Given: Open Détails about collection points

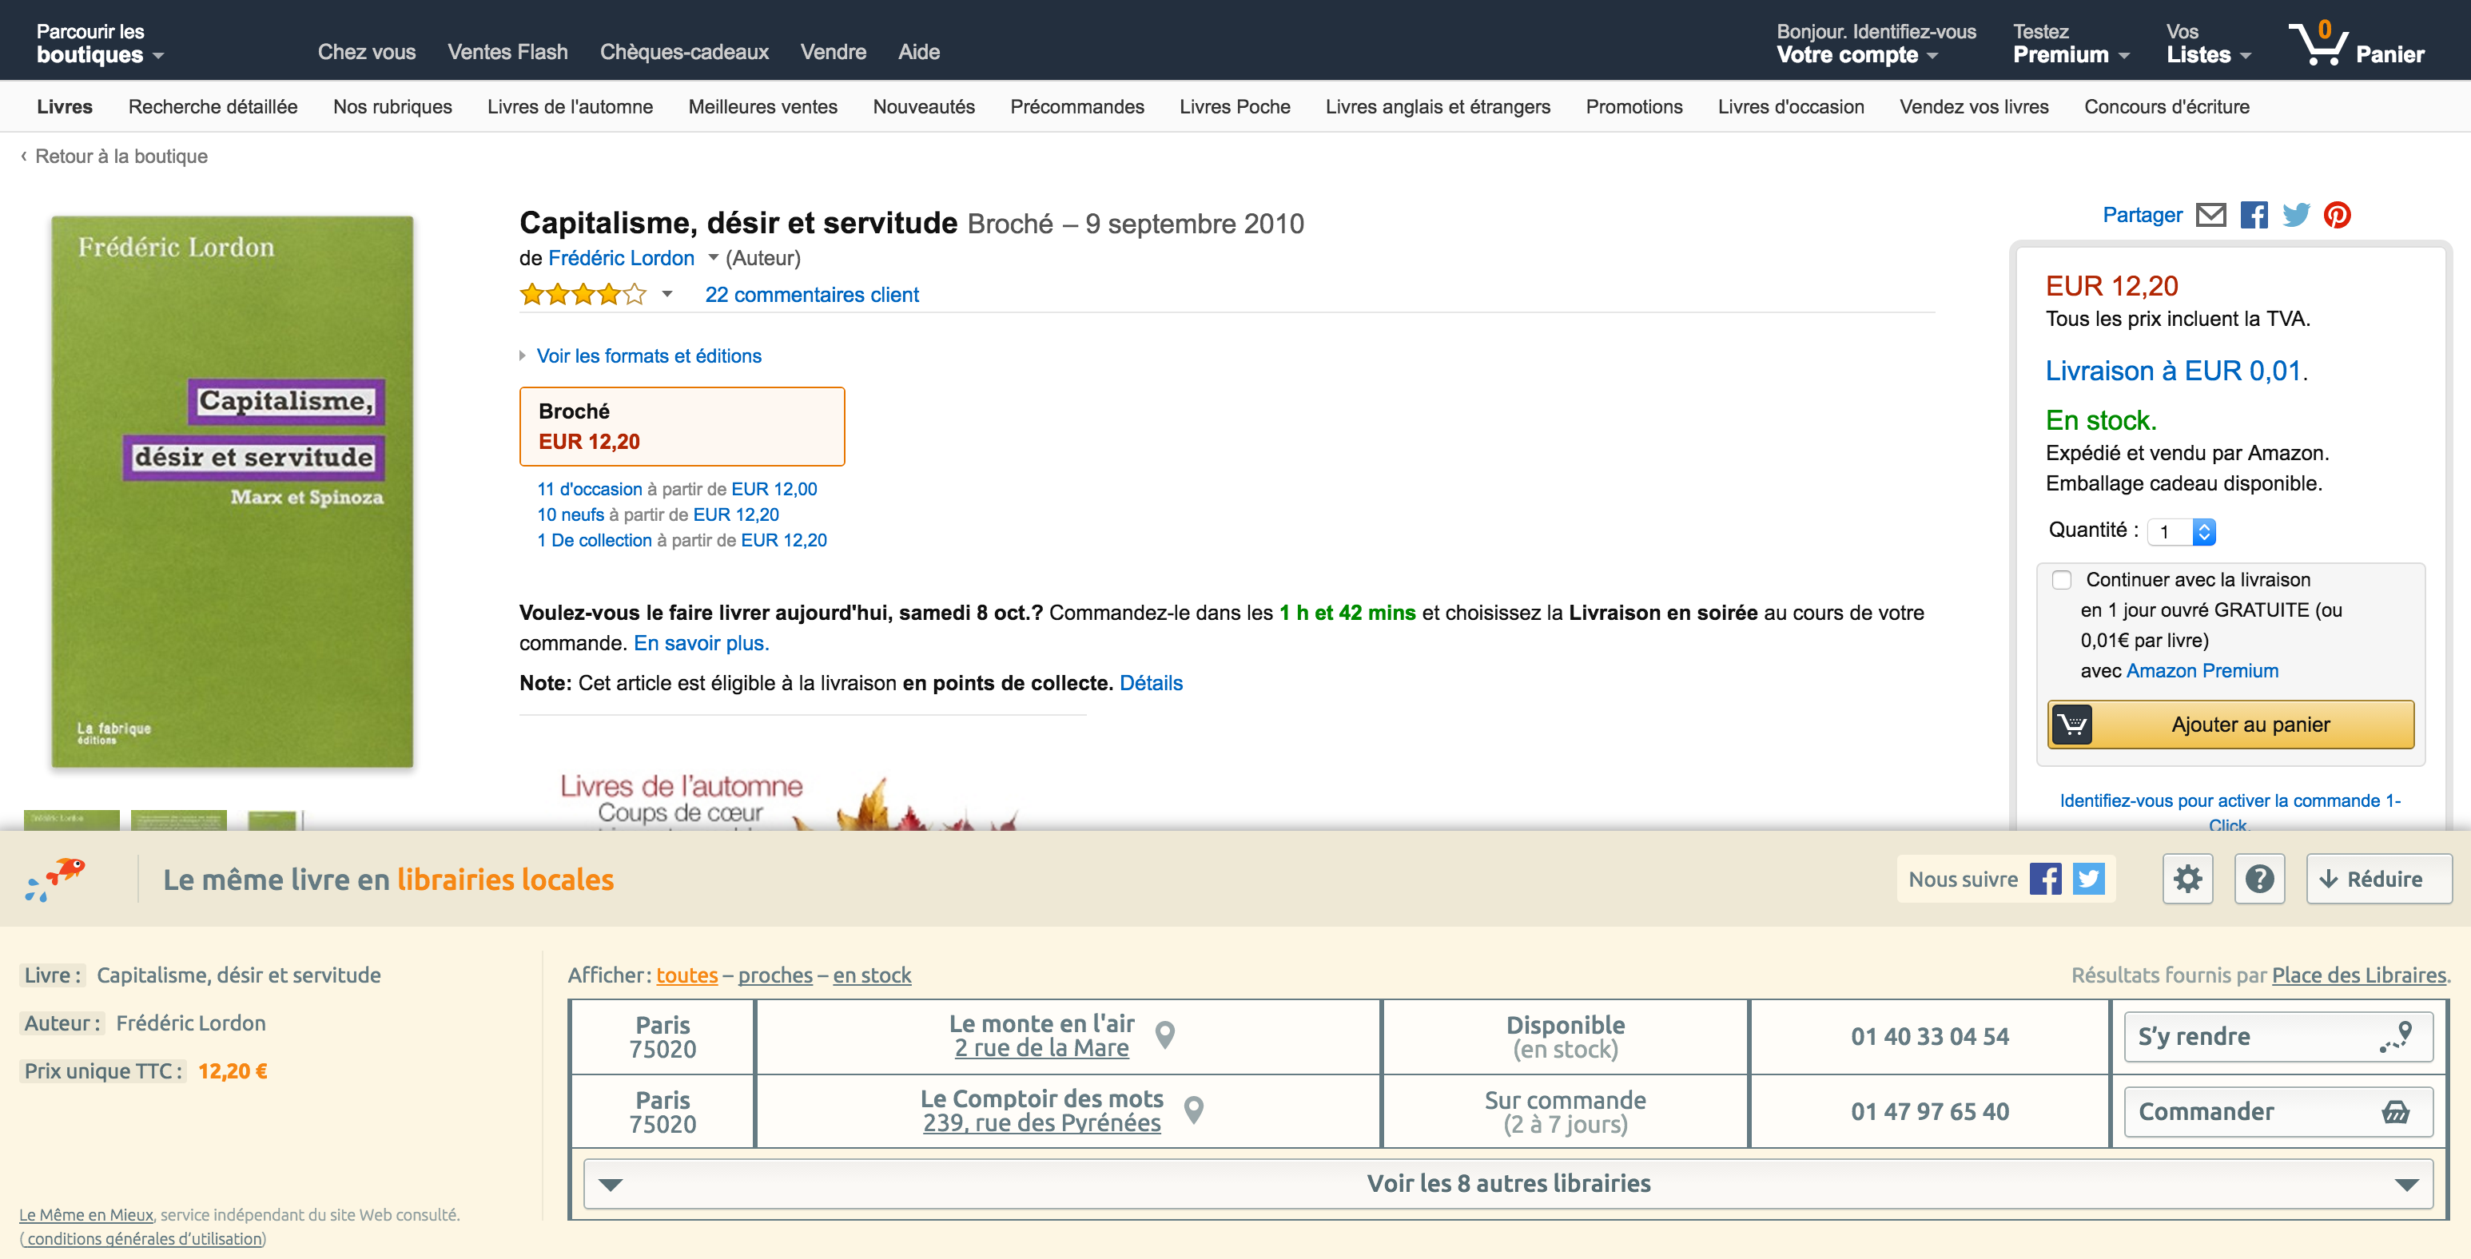Looking at the screenshot, I should point(1151,683).
